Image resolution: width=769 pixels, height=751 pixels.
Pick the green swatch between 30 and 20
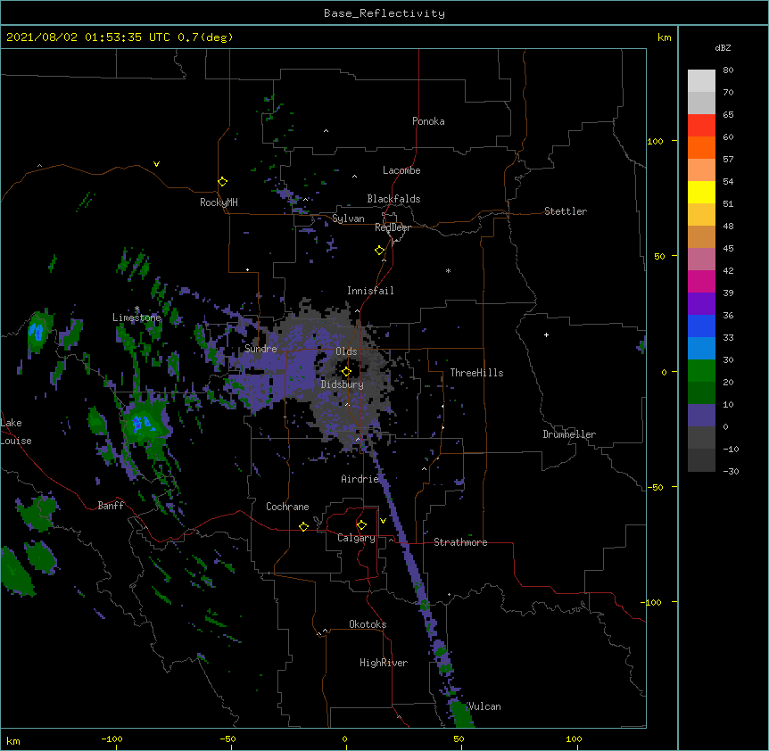701,371
